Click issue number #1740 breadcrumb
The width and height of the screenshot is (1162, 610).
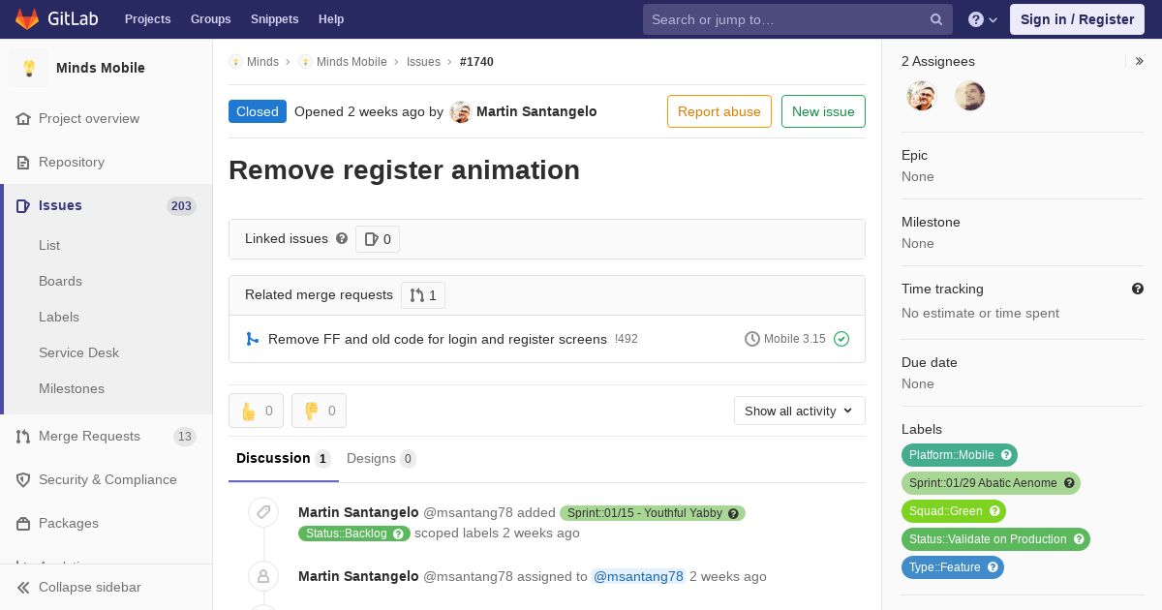pyautogui.click(x=476, y=61)
